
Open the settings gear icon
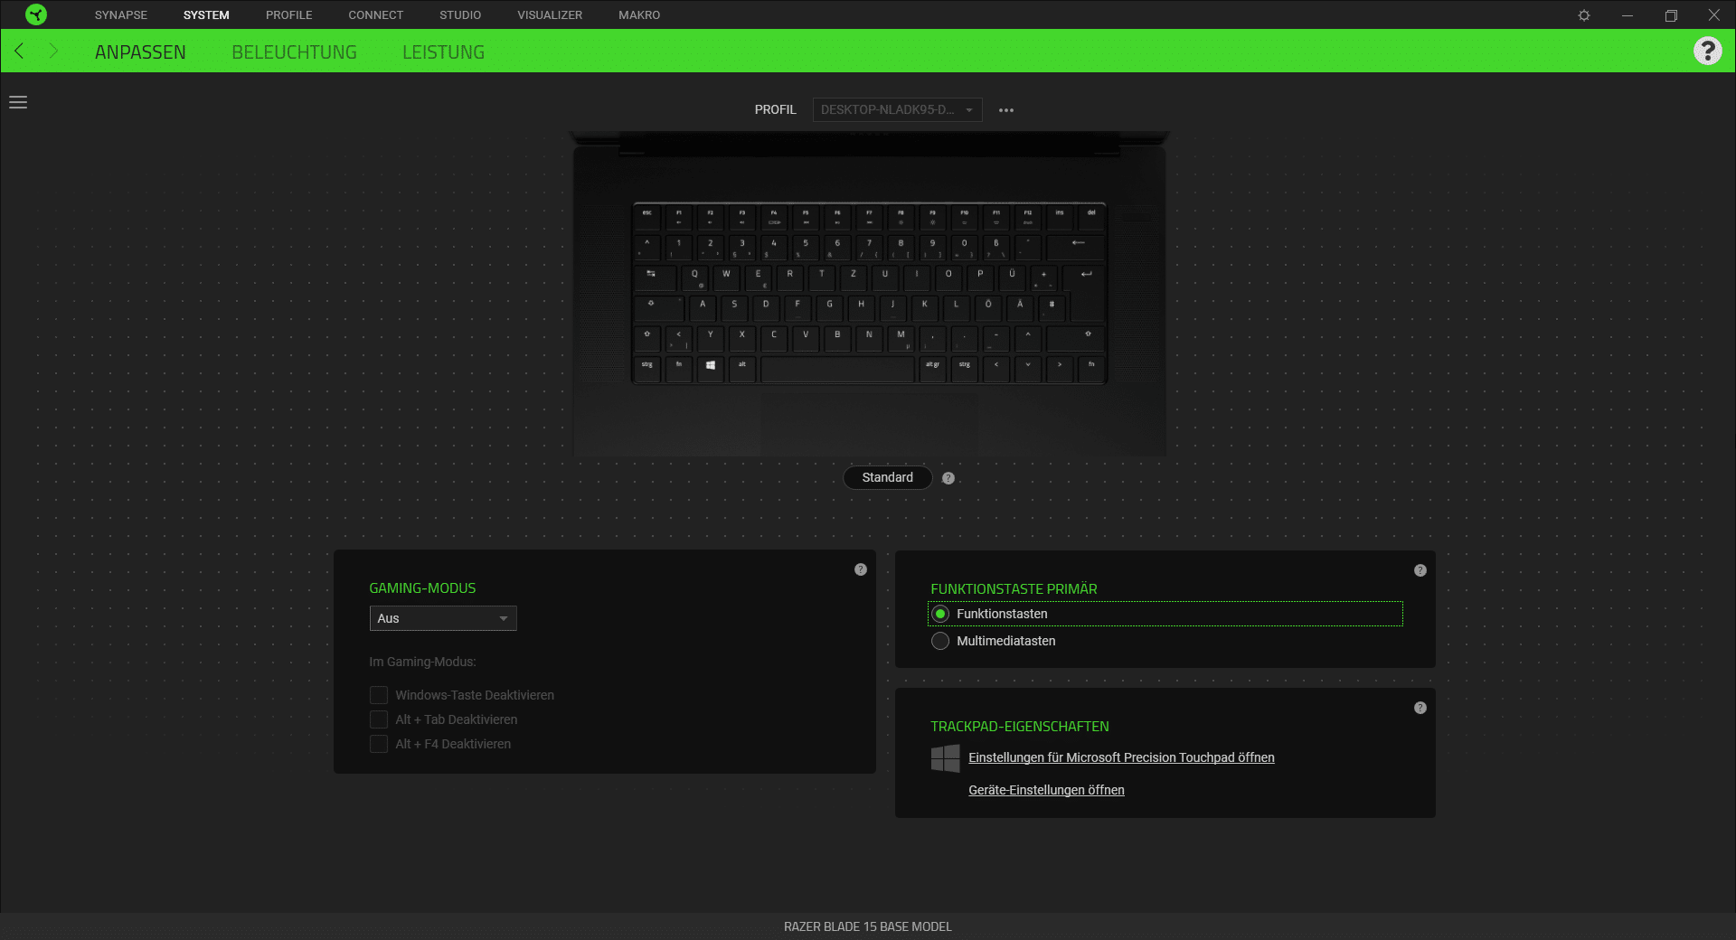(1583, 15)
